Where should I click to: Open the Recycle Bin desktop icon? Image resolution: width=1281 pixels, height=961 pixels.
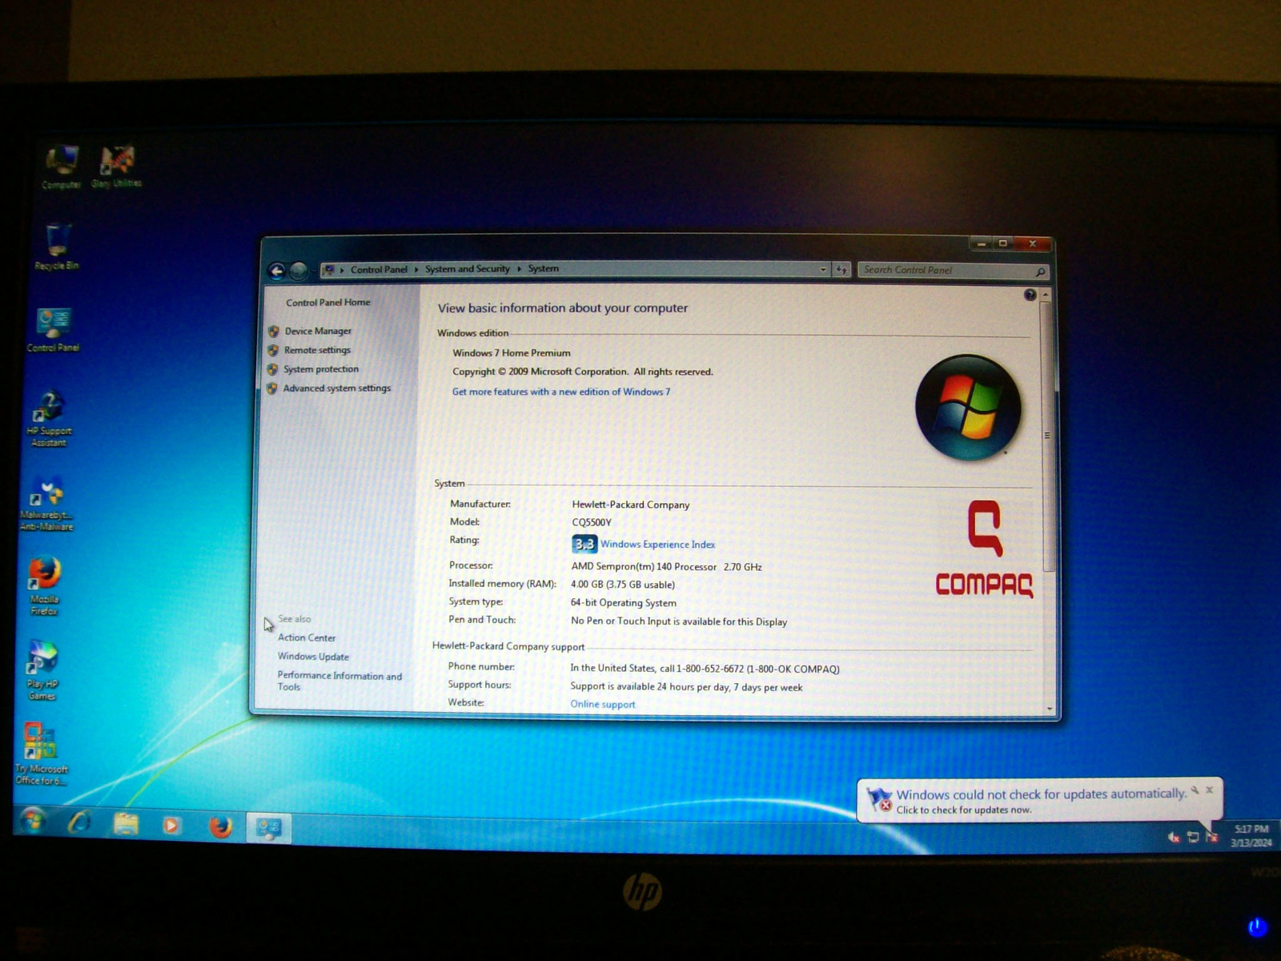[57, 247]
